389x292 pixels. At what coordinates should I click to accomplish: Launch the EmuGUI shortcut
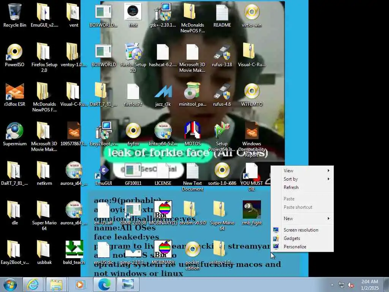click(103, 173)
